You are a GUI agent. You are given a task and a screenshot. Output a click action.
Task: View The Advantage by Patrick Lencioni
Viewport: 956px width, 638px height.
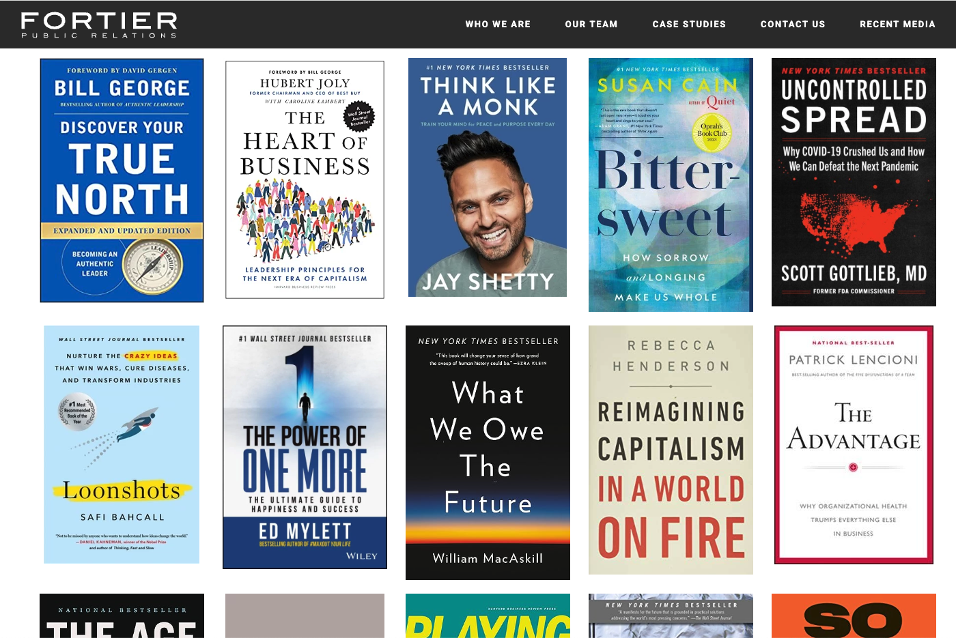[x=854, y=445]
